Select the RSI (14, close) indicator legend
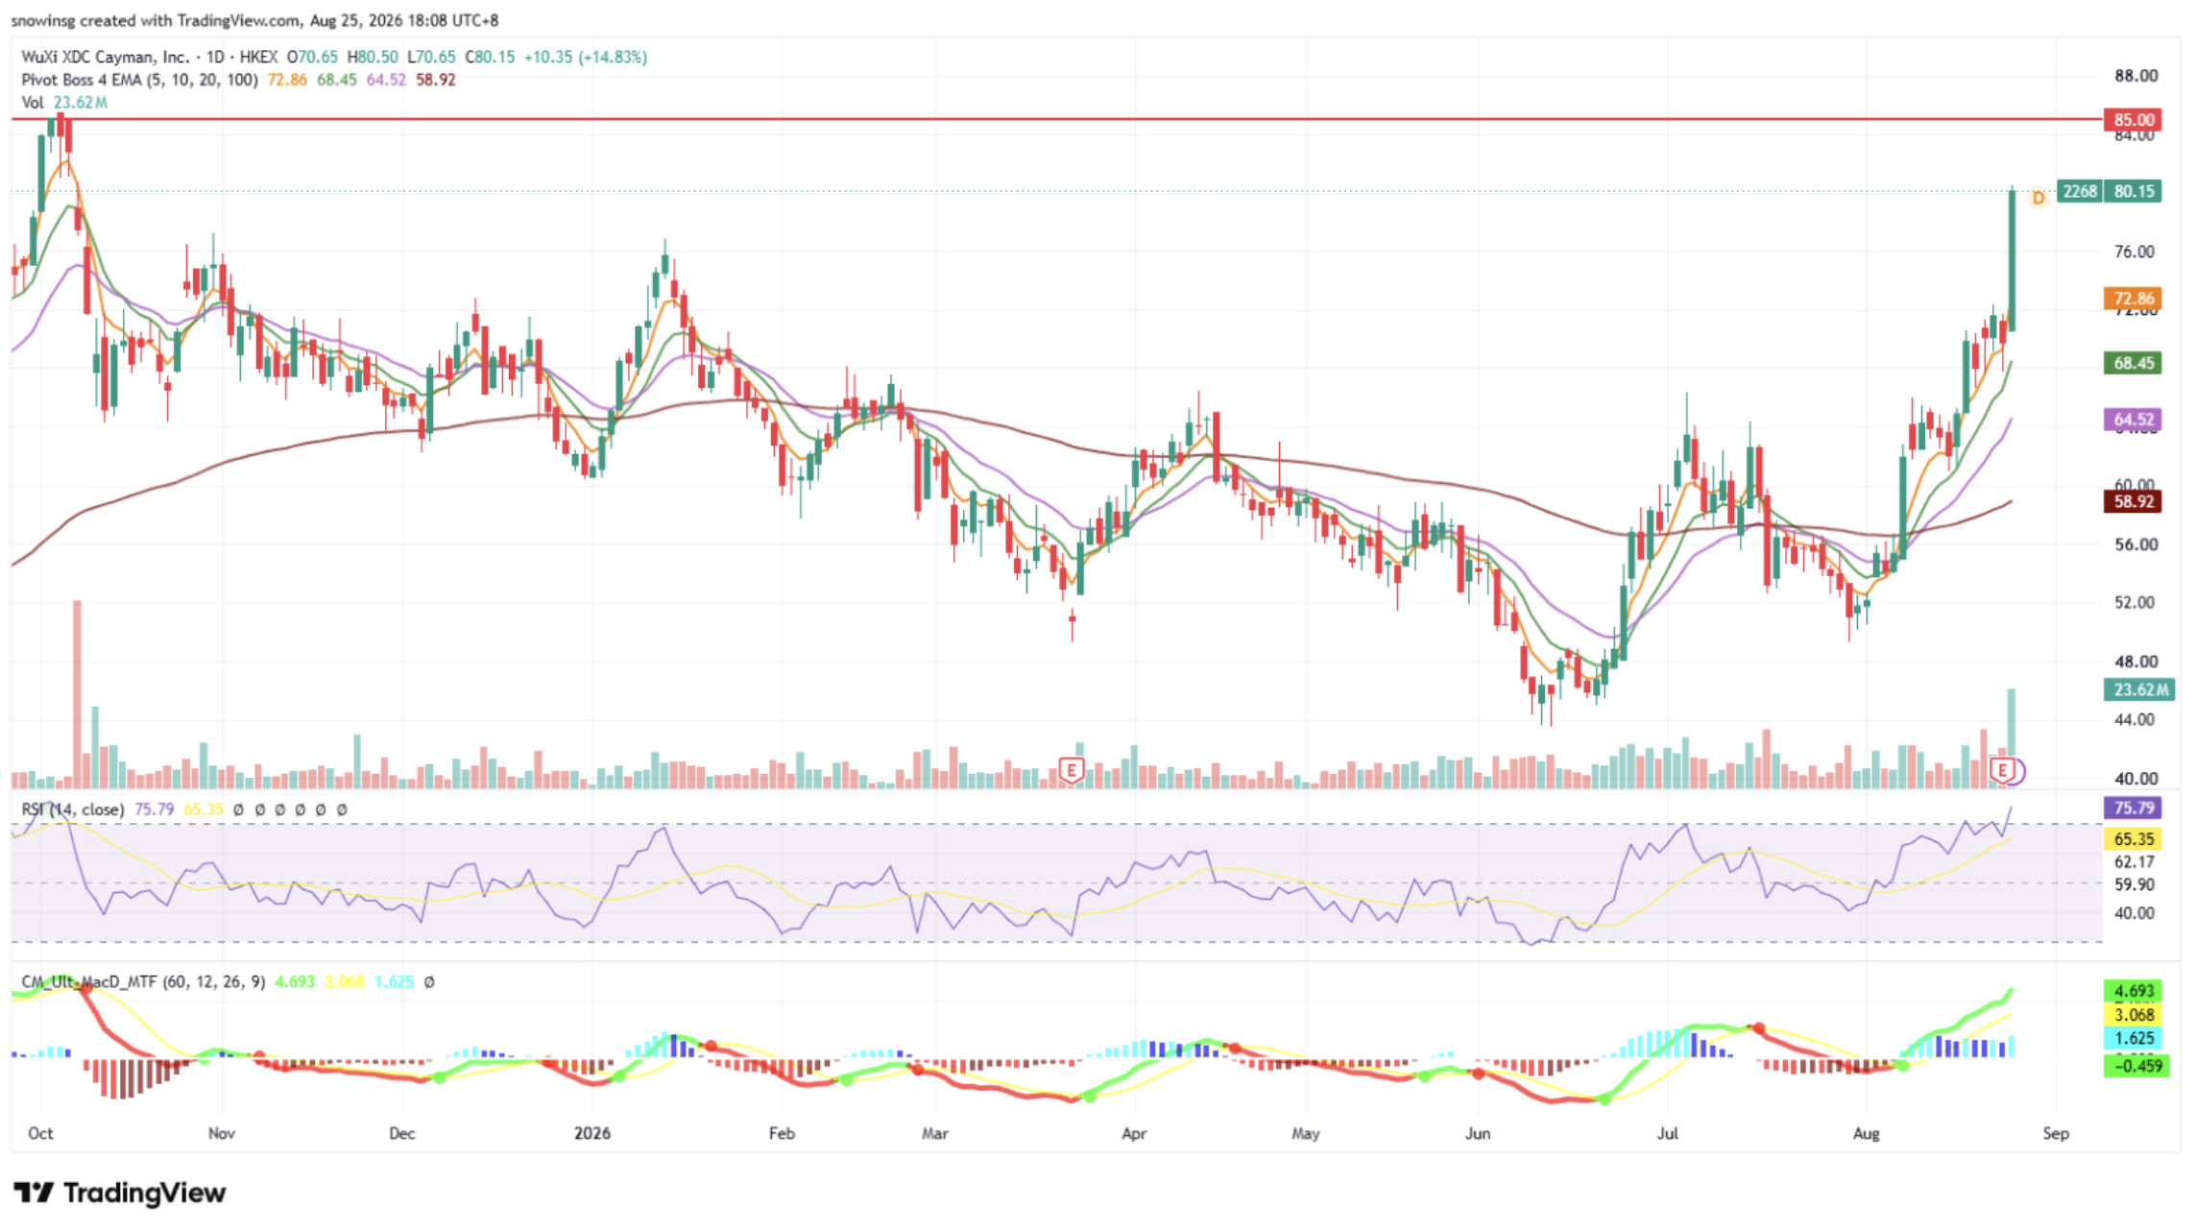Viewport: 2195px width, 1231px height. click(x=73, y=809)
